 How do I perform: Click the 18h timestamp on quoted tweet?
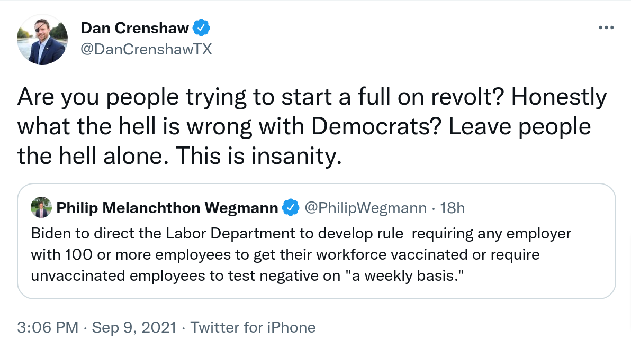tap(452, 208)
